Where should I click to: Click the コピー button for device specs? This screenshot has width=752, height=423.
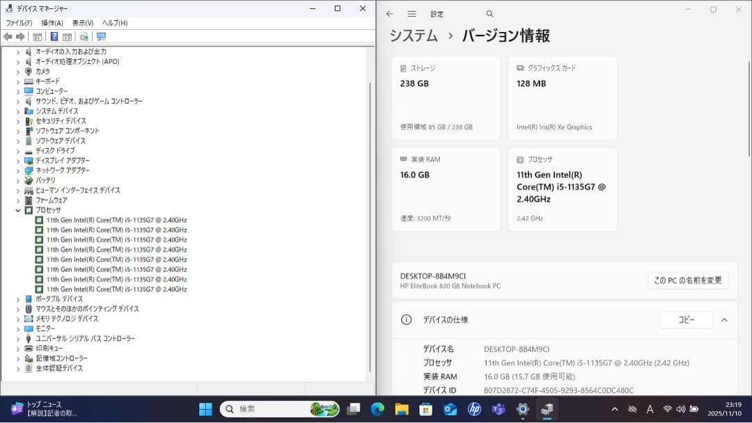[x=686, y=319]
